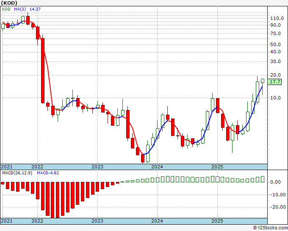Viewport: 288px width, 231px height.
Task: Click 2022 on the price chart timeline
Action: click(37, 167)
